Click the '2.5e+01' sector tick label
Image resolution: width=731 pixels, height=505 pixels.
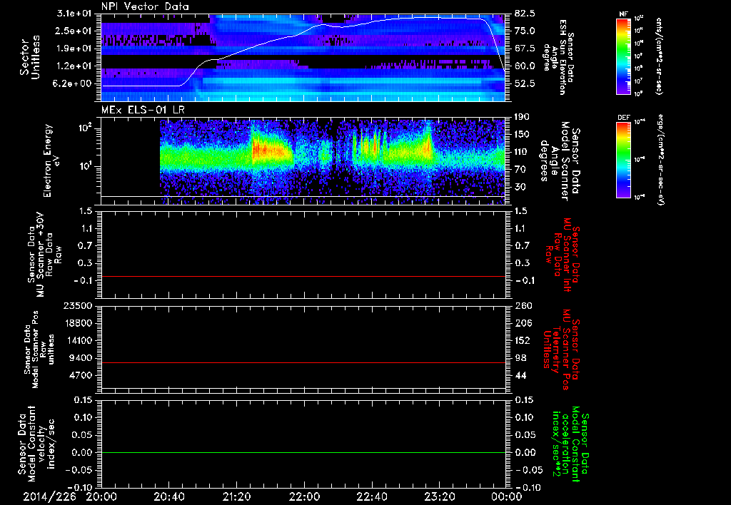74,31
